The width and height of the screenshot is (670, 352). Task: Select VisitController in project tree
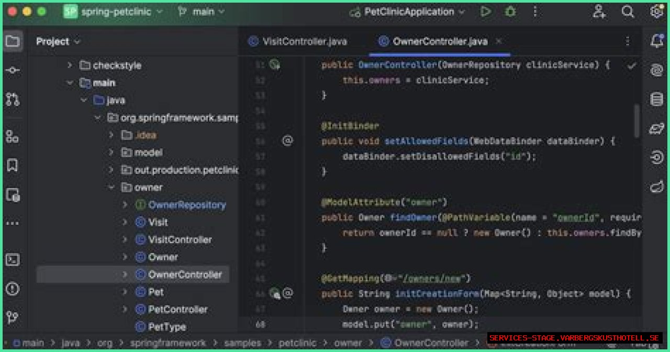[180, 239]
